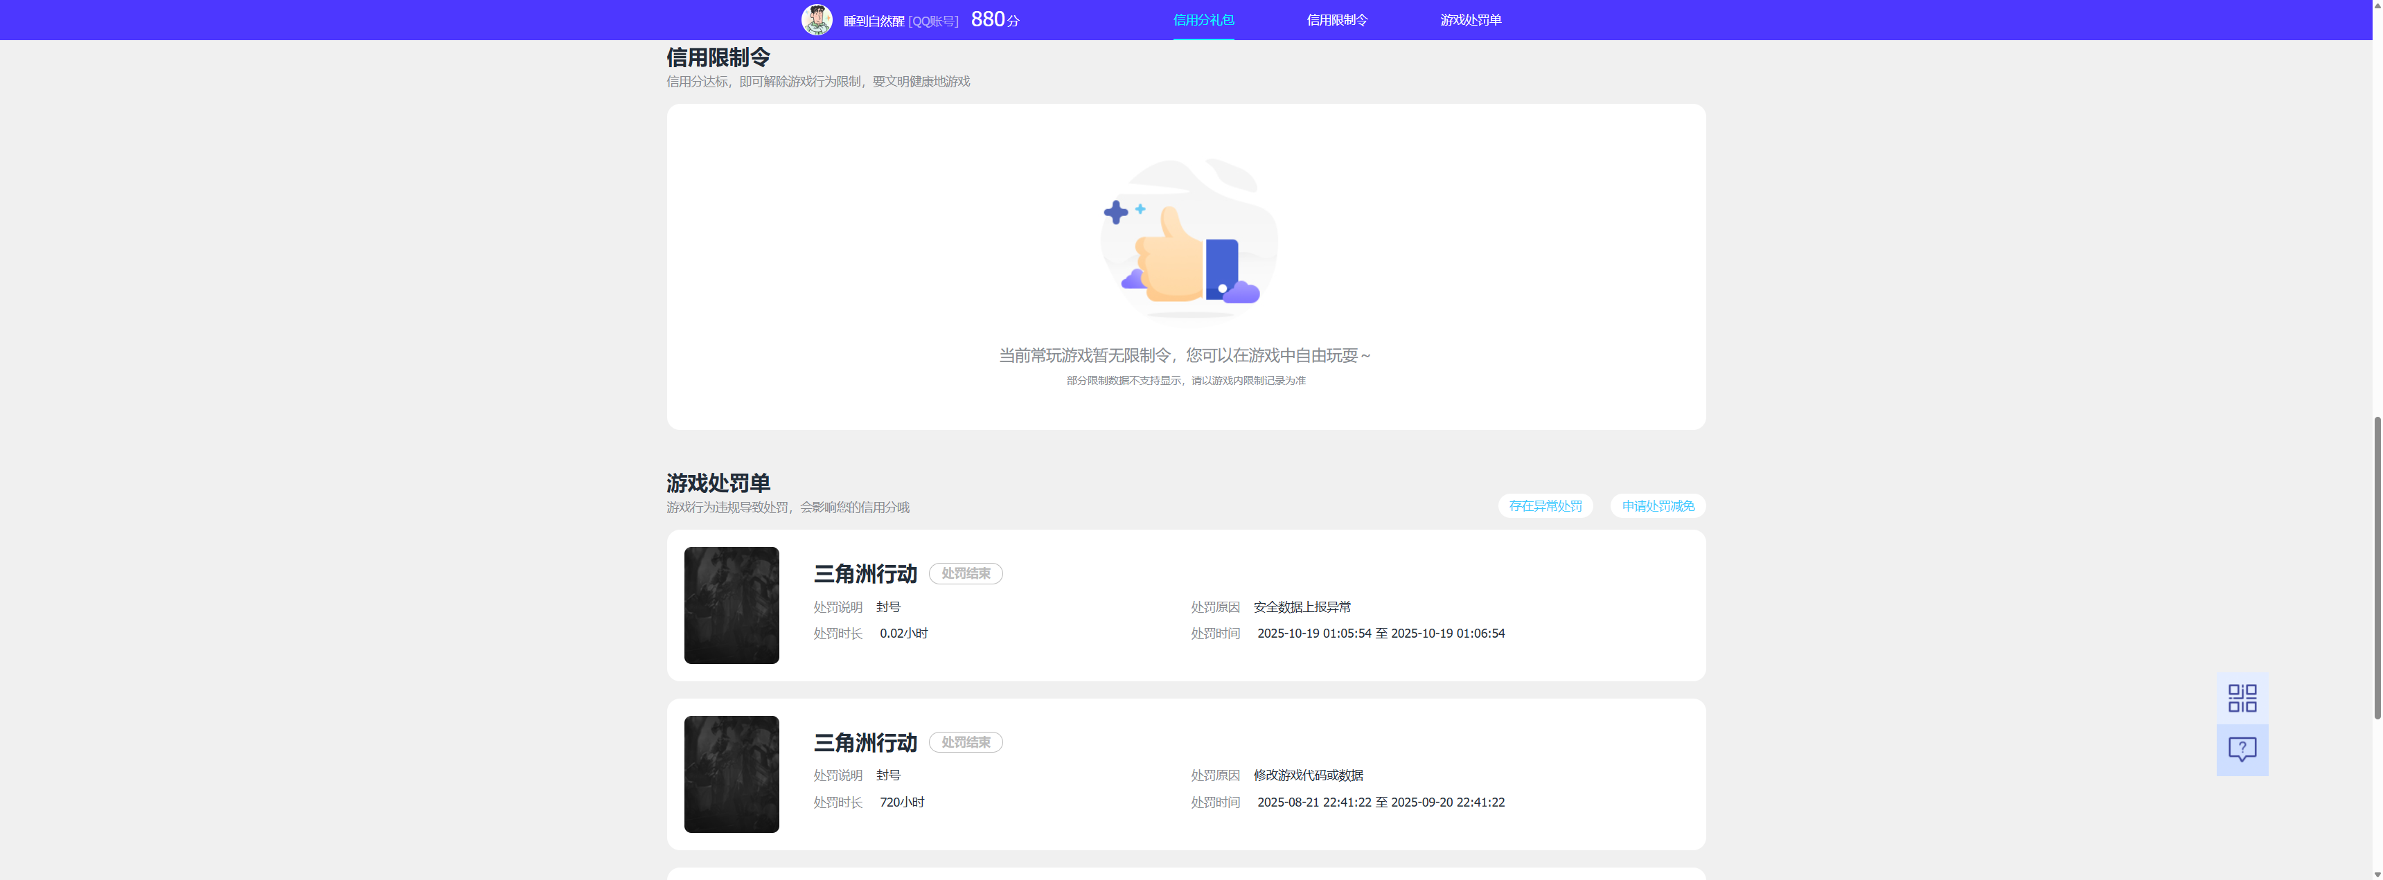The image size is (2383, 880).
Task: Open the help question-mark chat icon
Action: [x=2242, y=750]
